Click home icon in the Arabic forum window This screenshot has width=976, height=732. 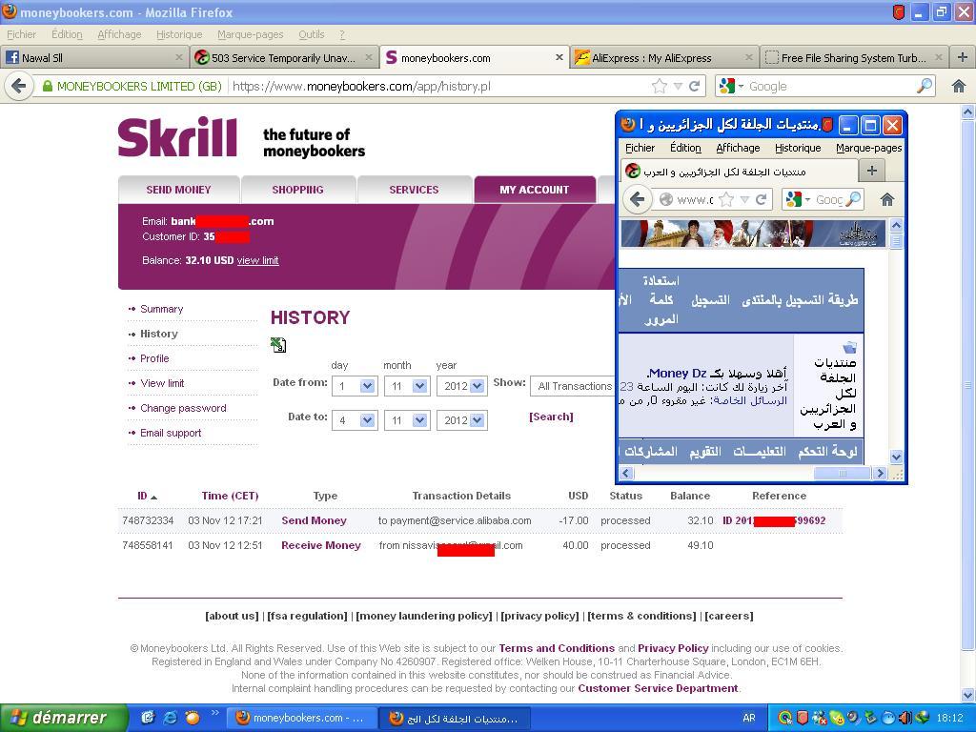pyautogui.click(x=887, y=199)
